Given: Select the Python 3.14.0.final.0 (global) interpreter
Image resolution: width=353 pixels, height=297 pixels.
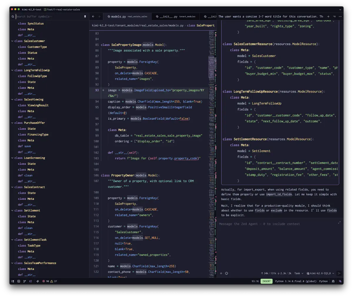Looking at the screenshot, I should pos(296,281).
